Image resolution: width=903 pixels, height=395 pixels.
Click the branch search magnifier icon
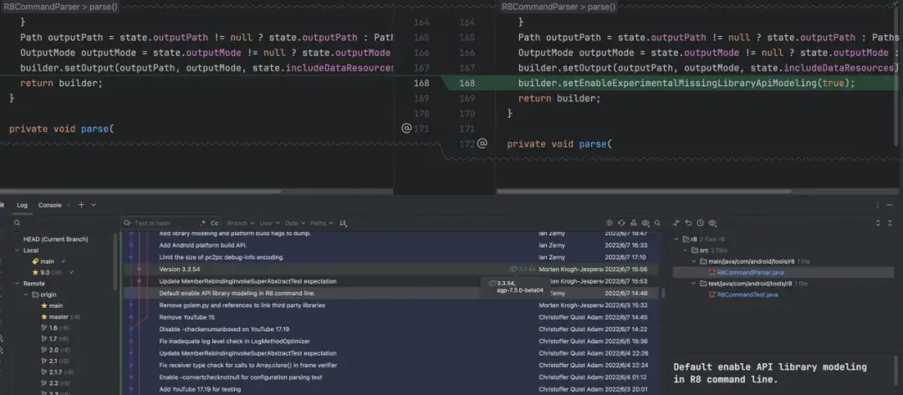[17, 223]
